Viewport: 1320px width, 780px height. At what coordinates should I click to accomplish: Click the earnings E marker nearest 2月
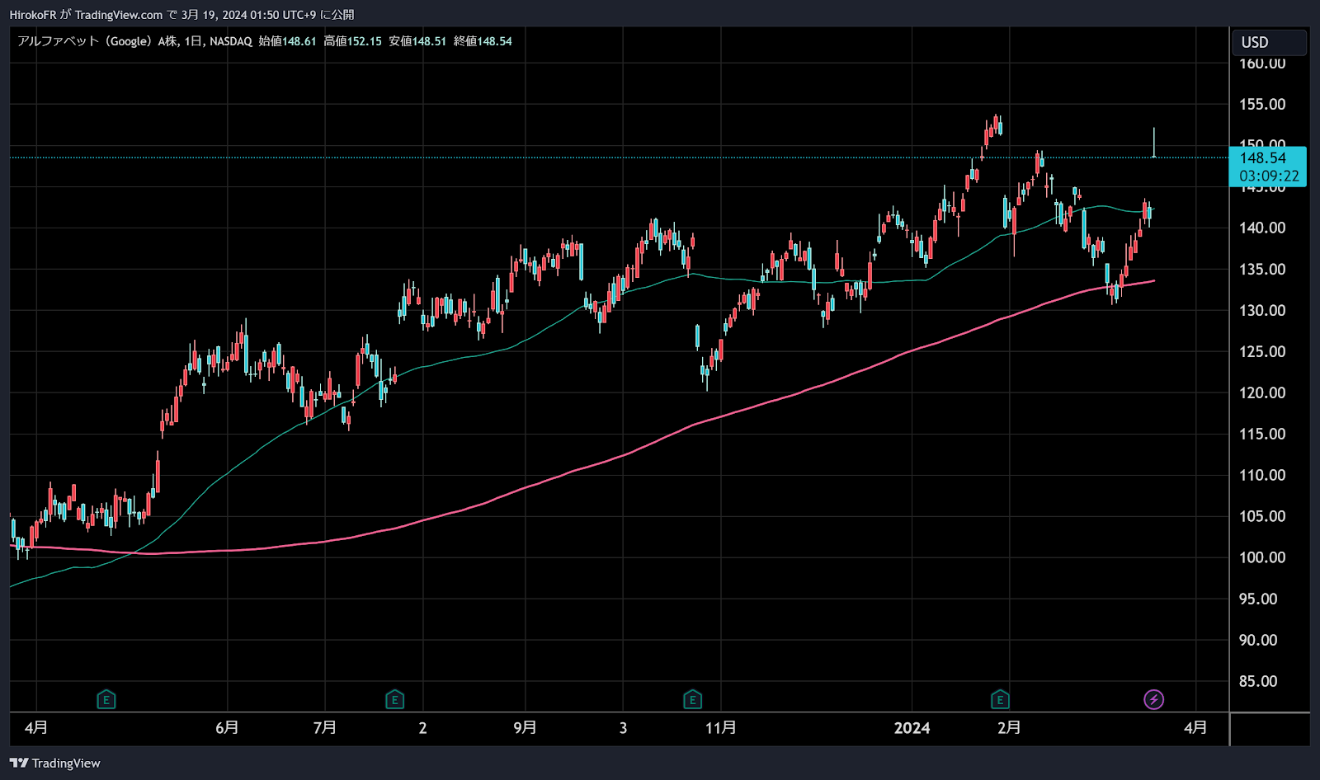click(1000, 700)
